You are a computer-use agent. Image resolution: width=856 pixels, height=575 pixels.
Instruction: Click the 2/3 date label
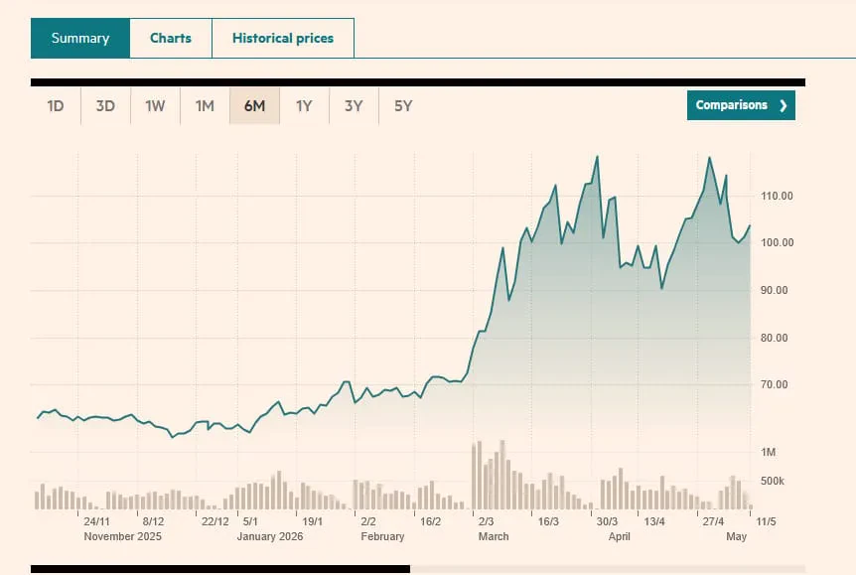click(x=486, y=521)
